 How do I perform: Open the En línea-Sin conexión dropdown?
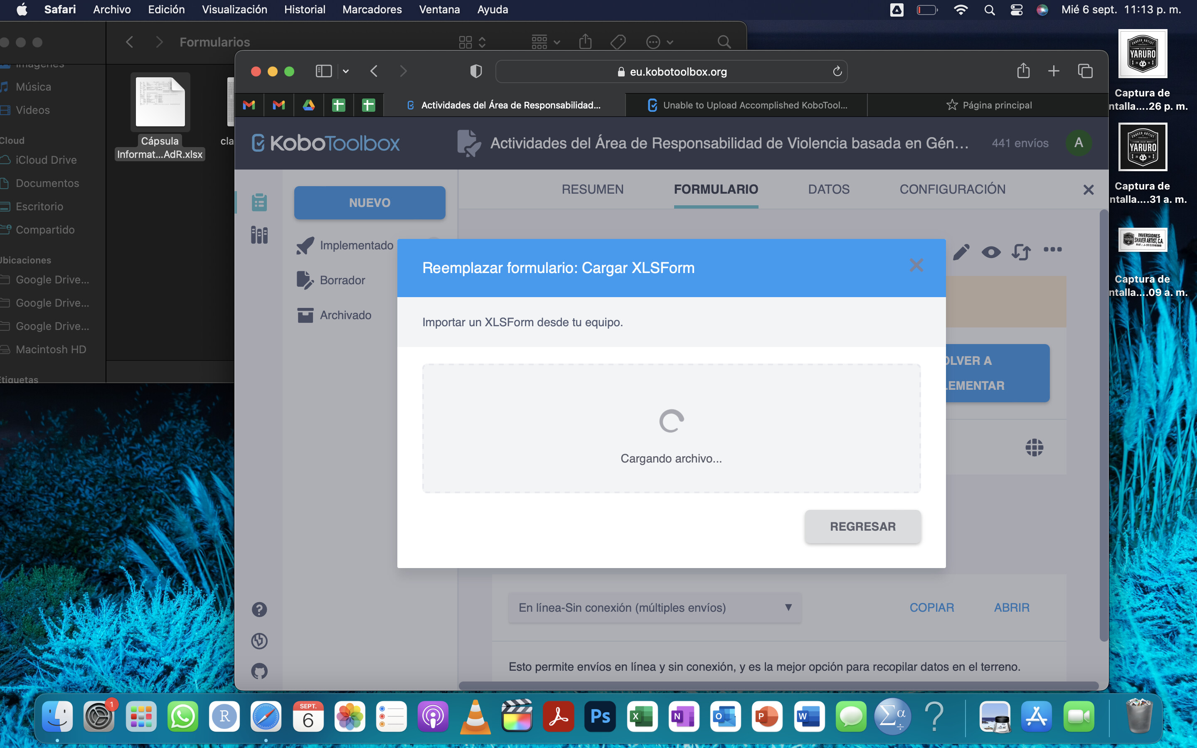[x=654, y=608]
